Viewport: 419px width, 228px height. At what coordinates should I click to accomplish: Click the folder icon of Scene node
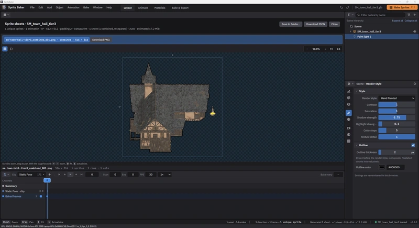pyautogui.click(x=351, y=26)
